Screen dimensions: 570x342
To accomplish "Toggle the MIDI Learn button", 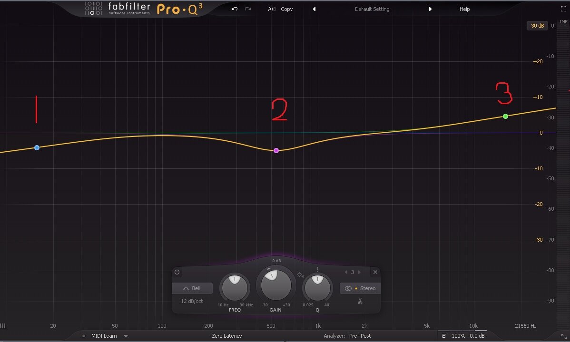I will tap(104, 336).
